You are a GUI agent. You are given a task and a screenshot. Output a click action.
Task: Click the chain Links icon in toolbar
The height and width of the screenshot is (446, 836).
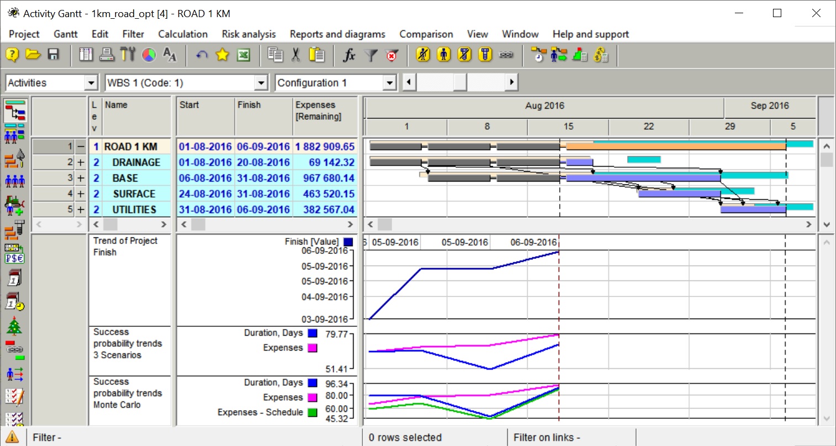pos(506,55)
